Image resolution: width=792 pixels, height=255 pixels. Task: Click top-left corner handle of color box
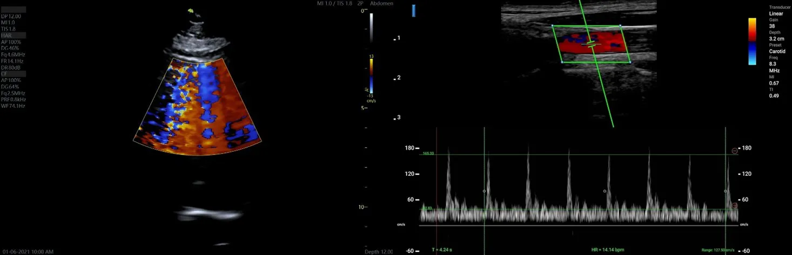tap(552, 25)
